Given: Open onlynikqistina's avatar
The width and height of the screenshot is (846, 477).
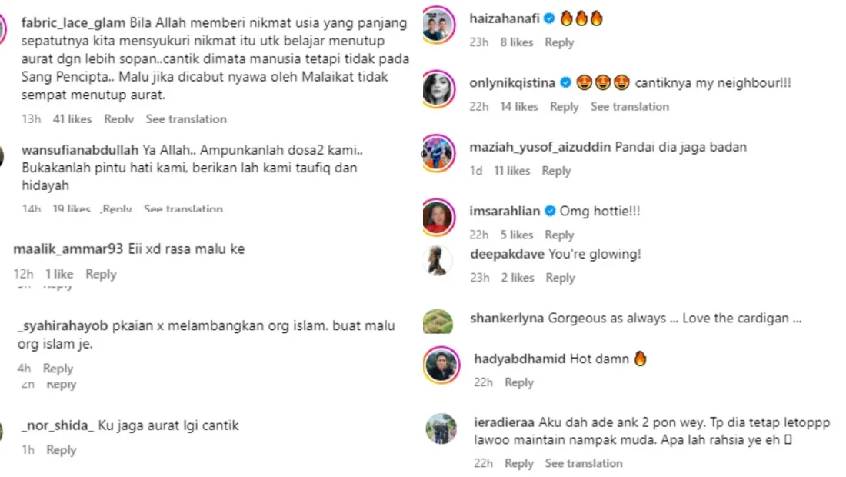Looking at the screenshot, I should tap(438, 89).
